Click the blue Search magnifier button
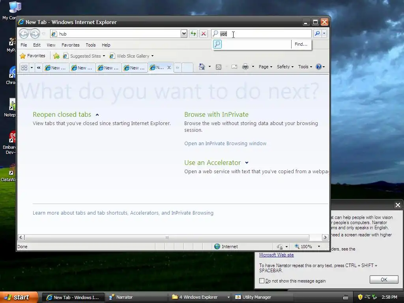 tap(318, 34)
